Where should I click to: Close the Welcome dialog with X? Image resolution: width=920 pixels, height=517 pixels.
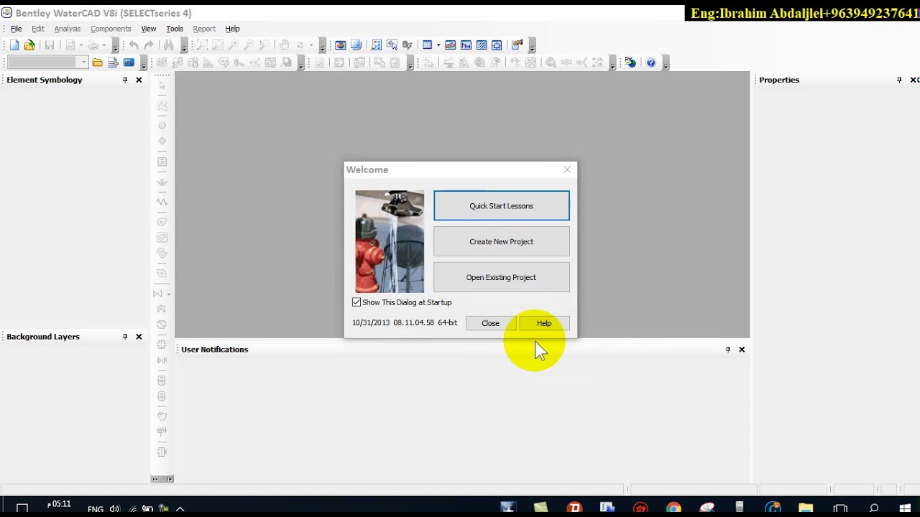(x=567, y=169)
